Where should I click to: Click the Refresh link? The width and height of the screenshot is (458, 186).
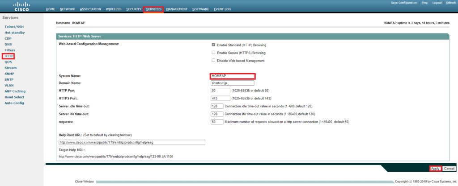pos(451,3)
